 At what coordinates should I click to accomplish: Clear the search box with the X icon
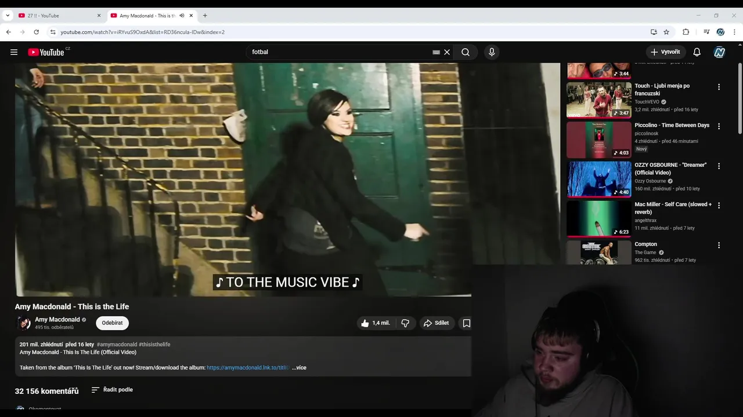(447, 52)
